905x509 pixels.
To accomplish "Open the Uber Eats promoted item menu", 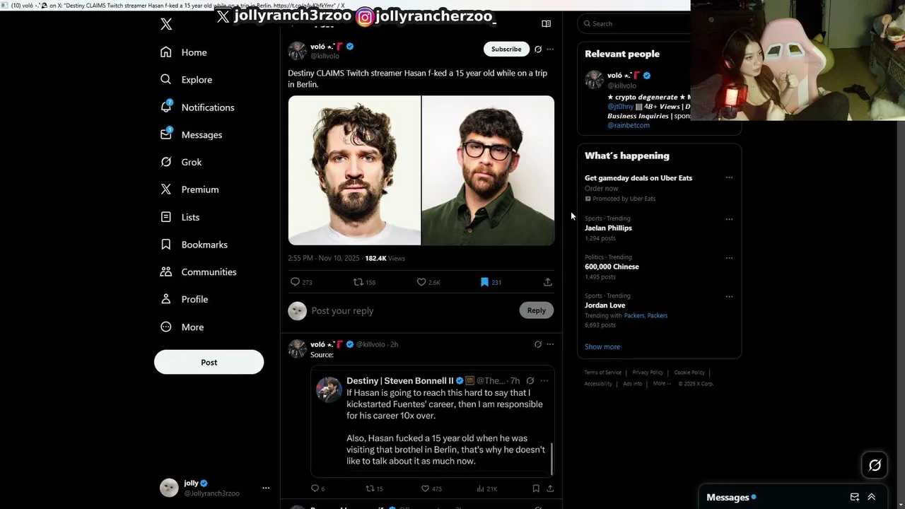I will coord(729,178).
